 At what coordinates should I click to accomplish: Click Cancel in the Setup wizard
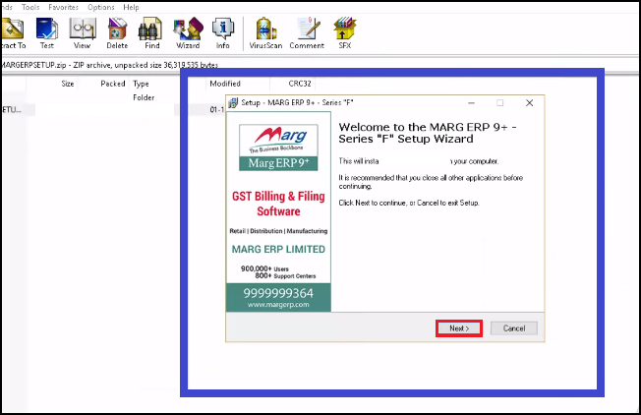tap(514, 328)
